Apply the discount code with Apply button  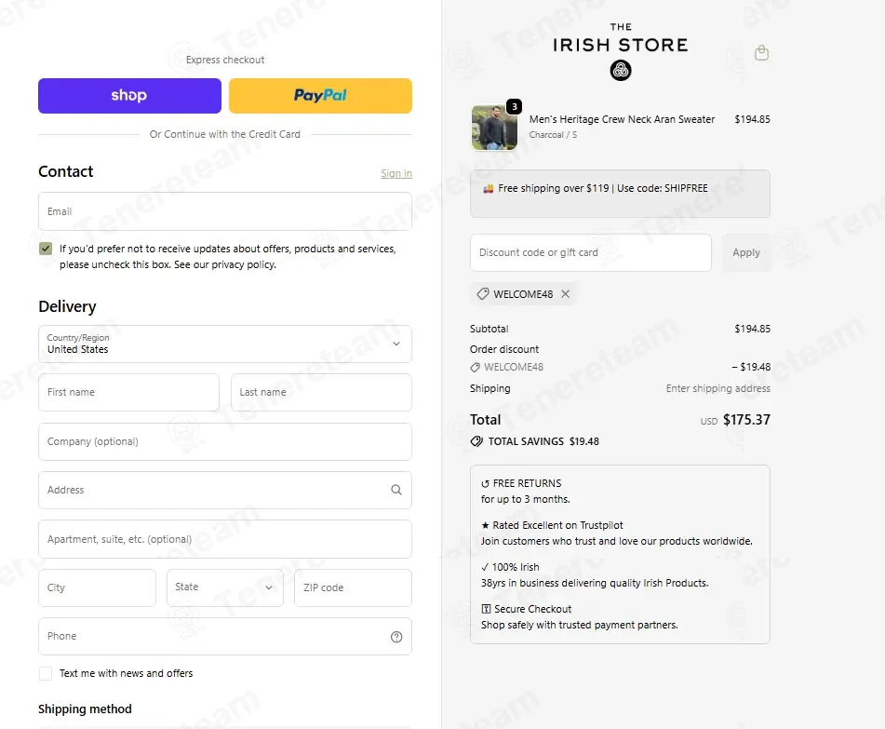745,252
